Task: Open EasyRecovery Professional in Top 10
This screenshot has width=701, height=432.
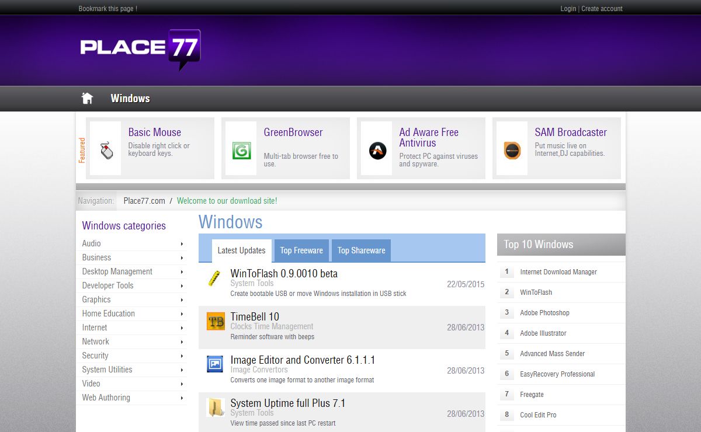Action: coord(557,374)
